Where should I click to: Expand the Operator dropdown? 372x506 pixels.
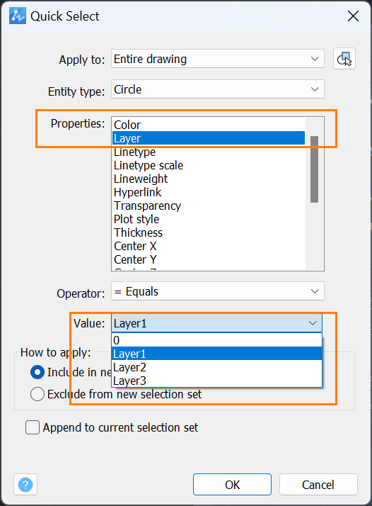pyautogui.click(x=218, y=291)
